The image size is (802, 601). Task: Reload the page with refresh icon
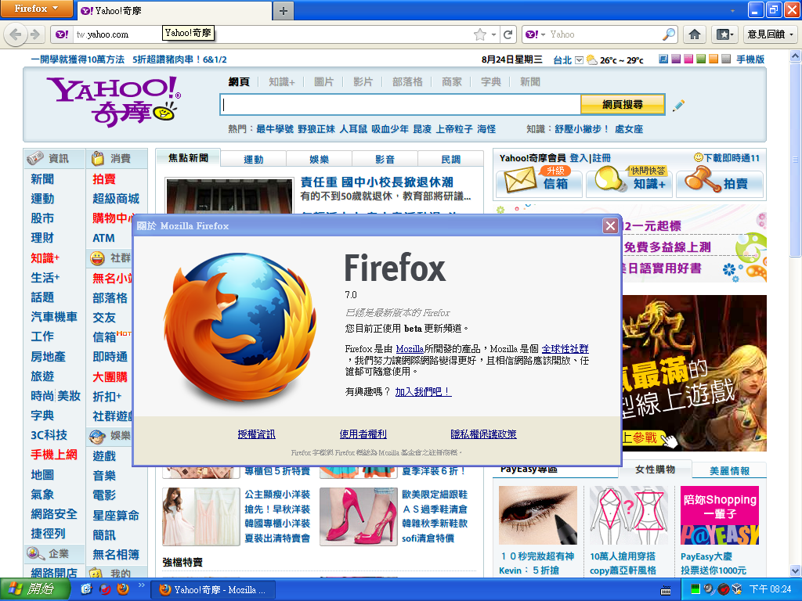click(x=508, y=34)
